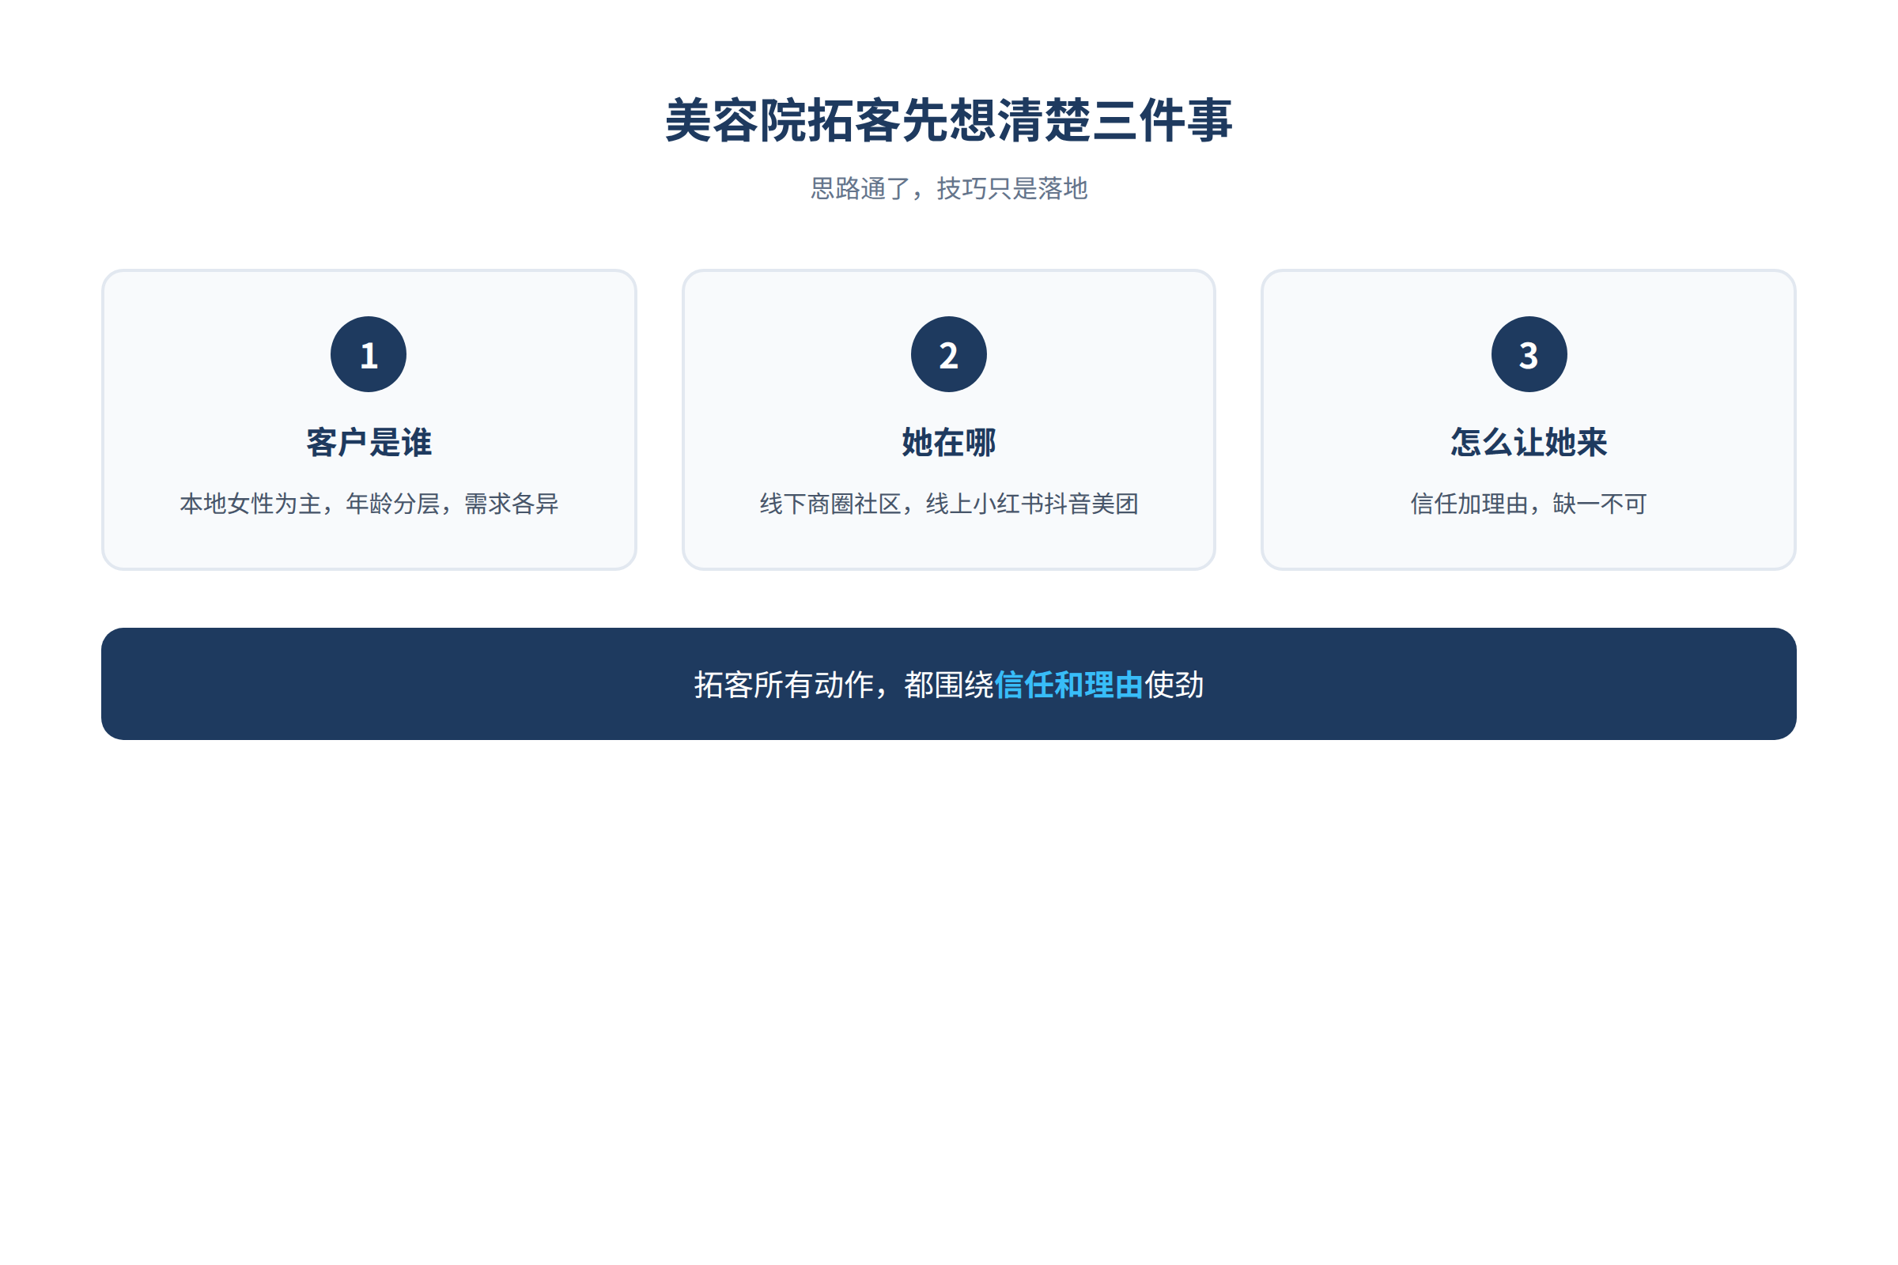
Task: Select the heading 美容院拓客先想清楚三件事
Action: (949, 121)
